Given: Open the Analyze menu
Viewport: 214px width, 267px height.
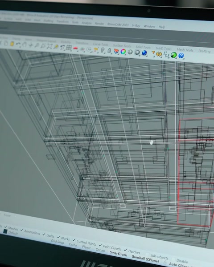Looking at the screenshot, I should coord(86,23).
